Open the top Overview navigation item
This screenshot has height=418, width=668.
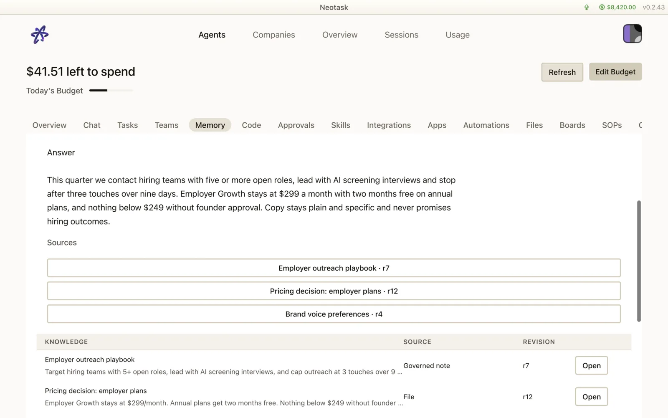340,35
